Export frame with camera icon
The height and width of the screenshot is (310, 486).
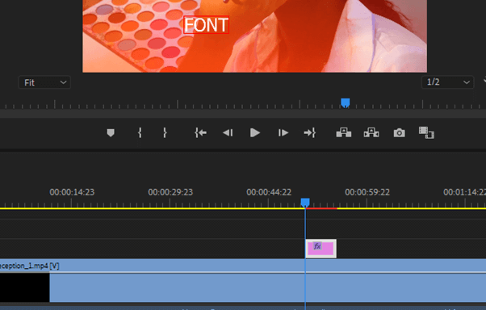click(399, 133)
